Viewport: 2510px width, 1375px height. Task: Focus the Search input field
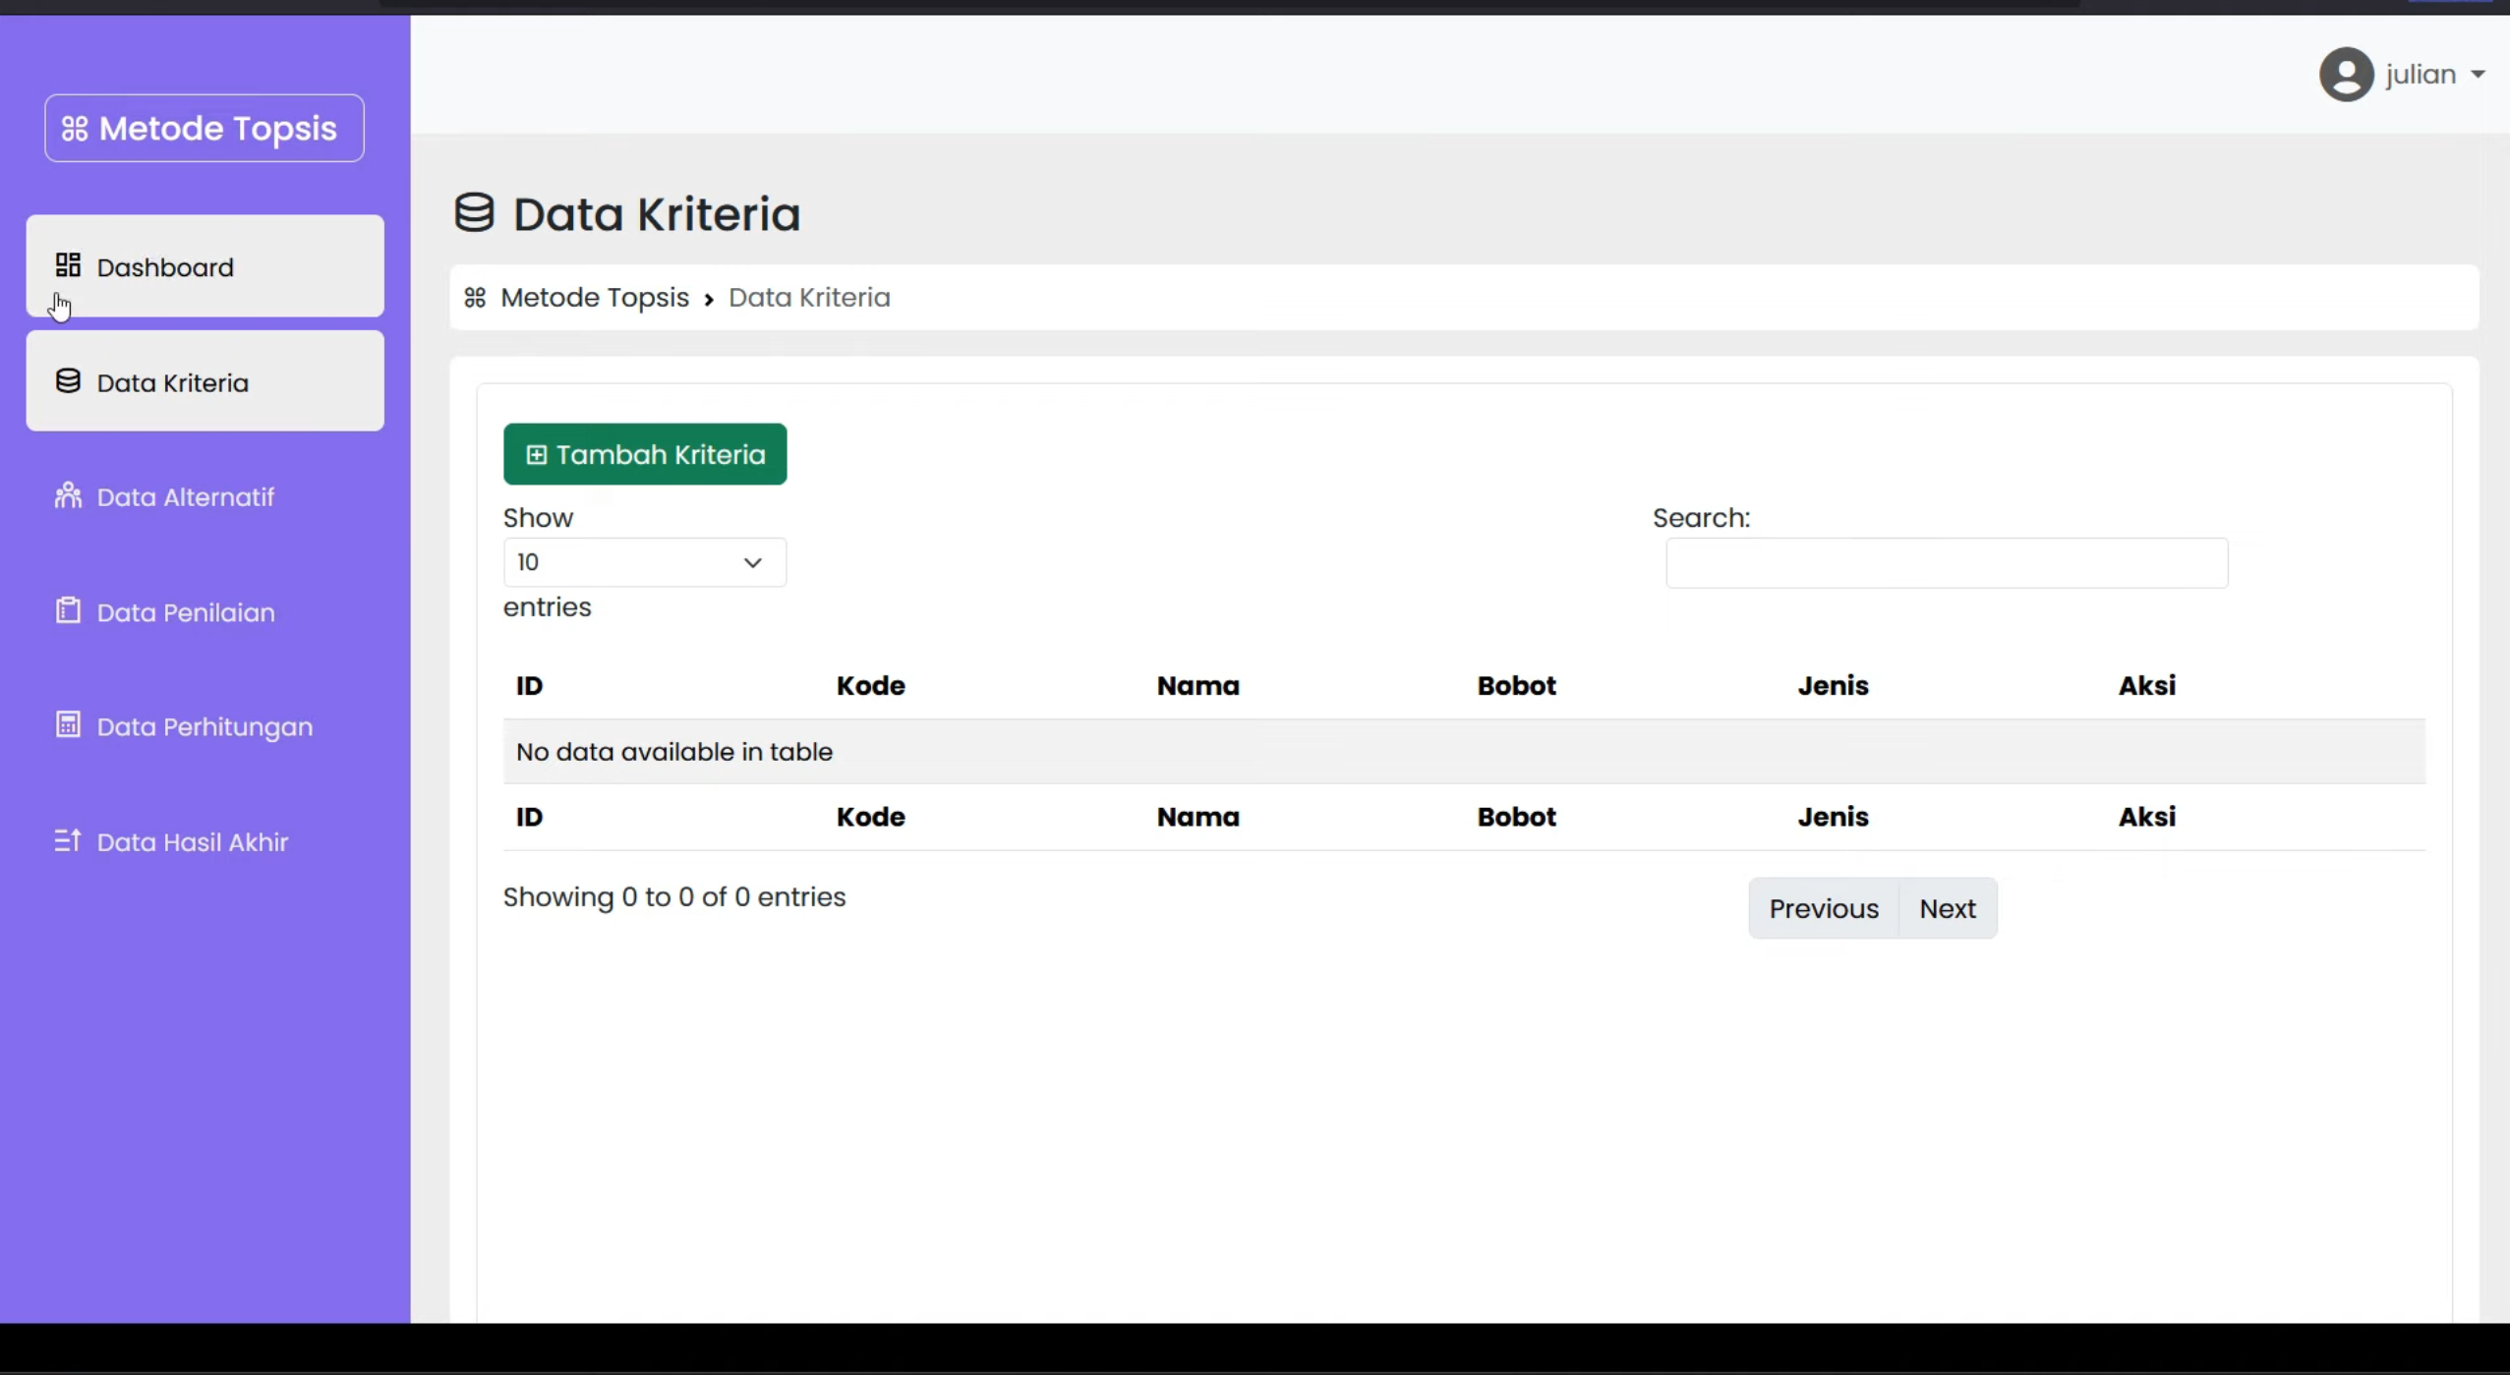[1947, 563]
